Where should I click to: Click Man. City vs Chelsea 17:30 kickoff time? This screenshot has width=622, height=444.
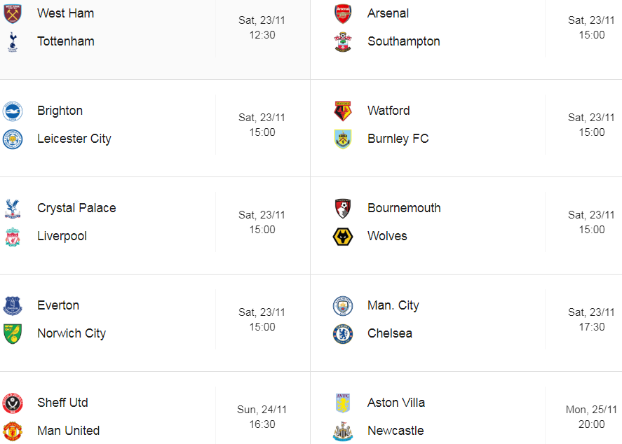[x=592, y=326]
